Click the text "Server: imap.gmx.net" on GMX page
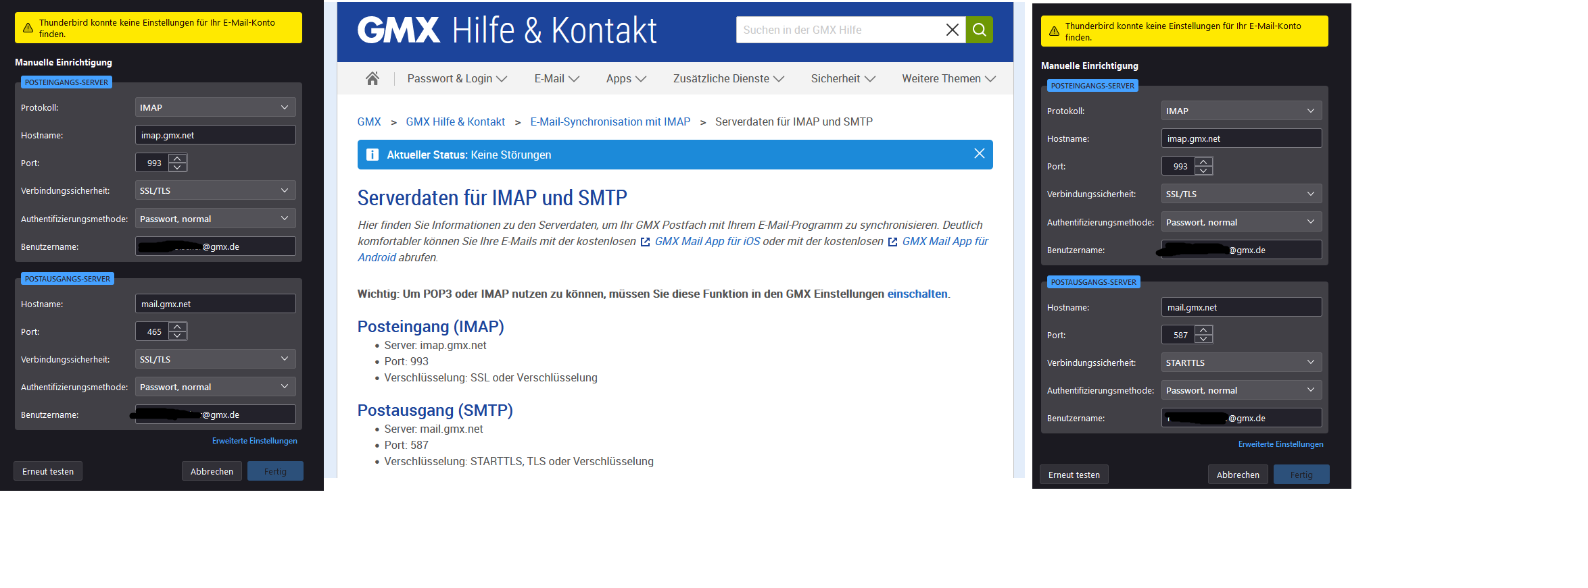Screen dimensions: 1588x588 (x=435, y=346)
